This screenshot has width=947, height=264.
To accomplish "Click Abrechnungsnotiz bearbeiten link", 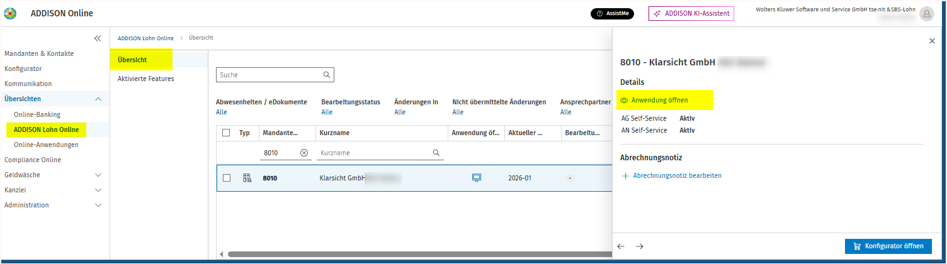I will point(677,175).
